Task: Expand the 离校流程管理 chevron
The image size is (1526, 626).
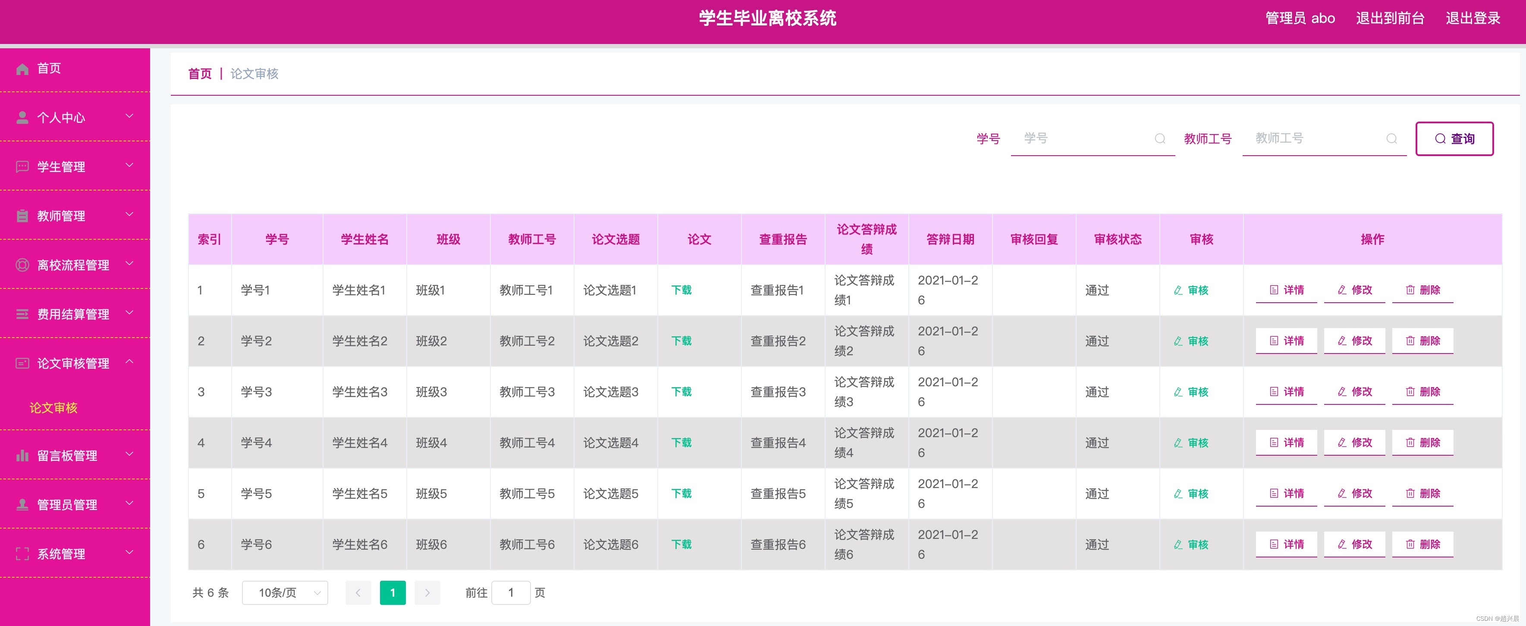Action: point(130,263)
